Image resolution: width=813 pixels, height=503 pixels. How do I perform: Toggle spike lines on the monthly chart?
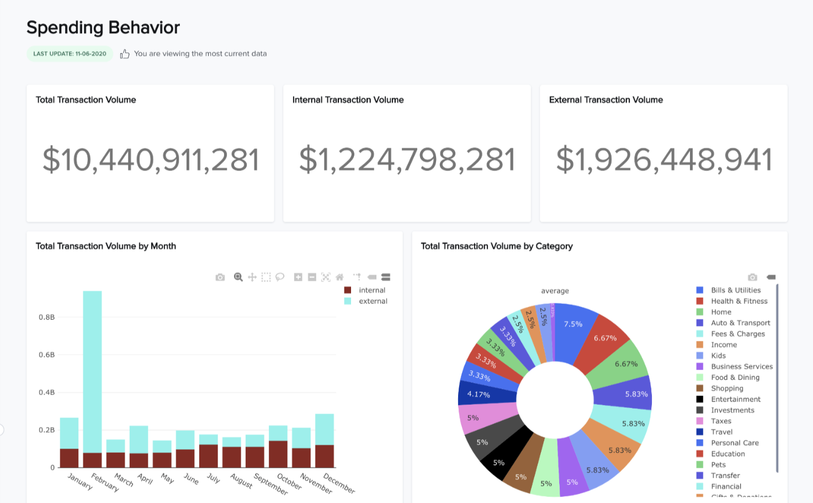357,277
